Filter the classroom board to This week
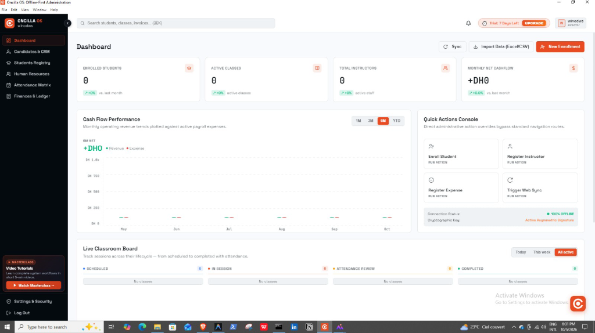 [542, 252]
